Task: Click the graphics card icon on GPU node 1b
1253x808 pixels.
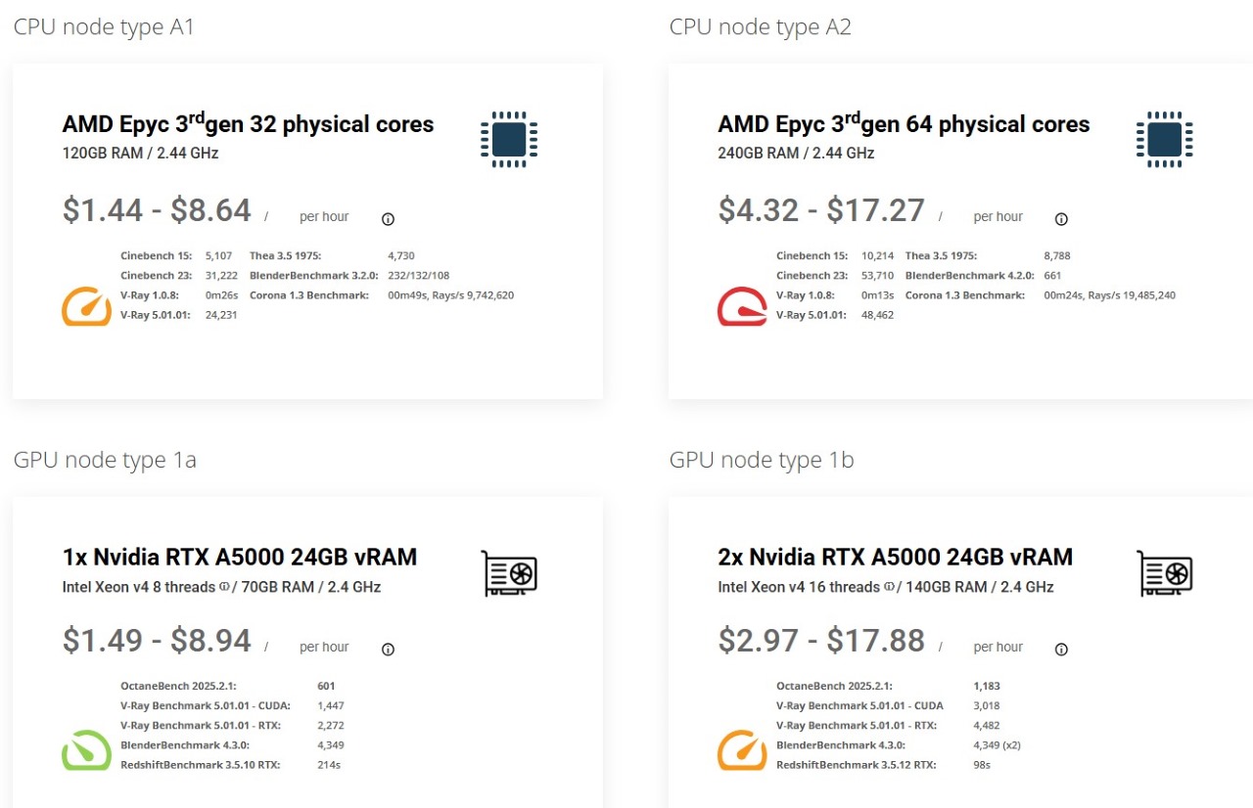Action: [x=1163, y=572]
